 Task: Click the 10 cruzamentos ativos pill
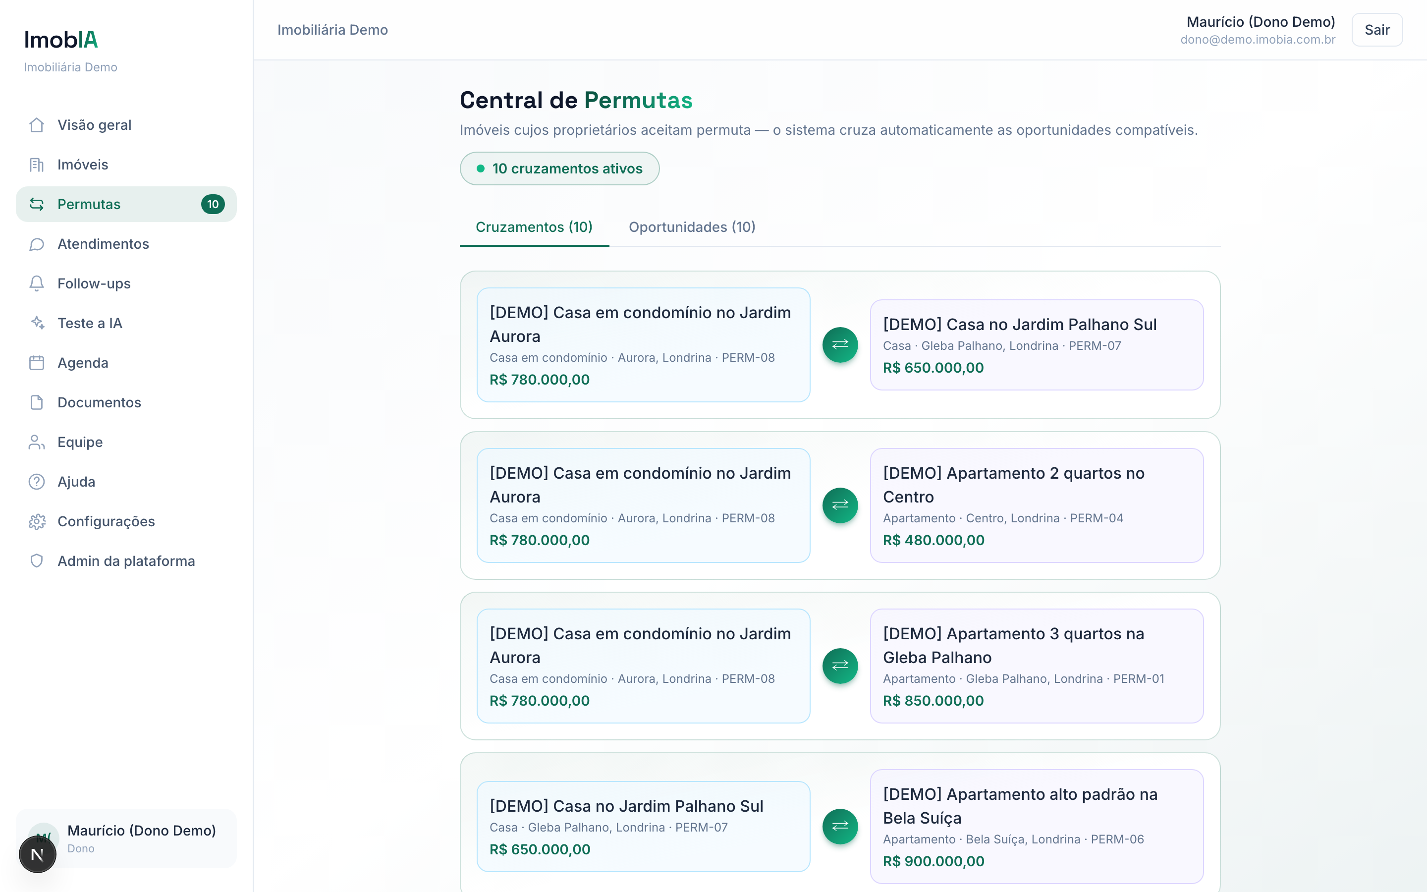click(559, 168)
